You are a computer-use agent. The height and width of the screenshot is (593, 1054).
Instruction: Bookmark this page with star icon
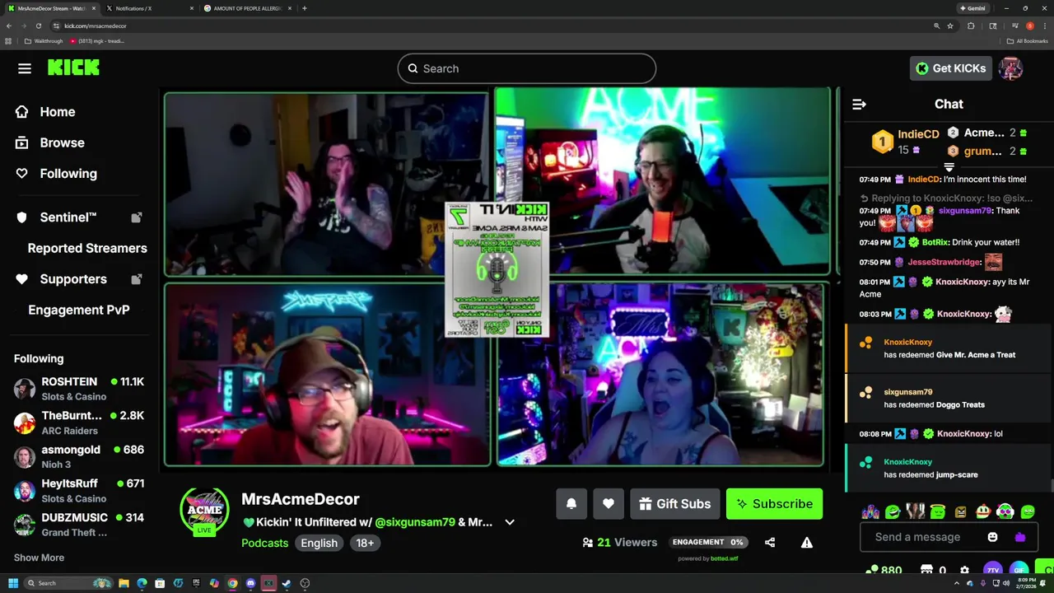tap(950, 26)
